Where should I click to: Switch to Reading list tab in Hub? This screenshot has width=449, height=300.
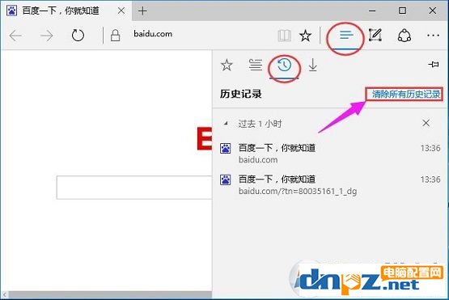coord(255,65)
